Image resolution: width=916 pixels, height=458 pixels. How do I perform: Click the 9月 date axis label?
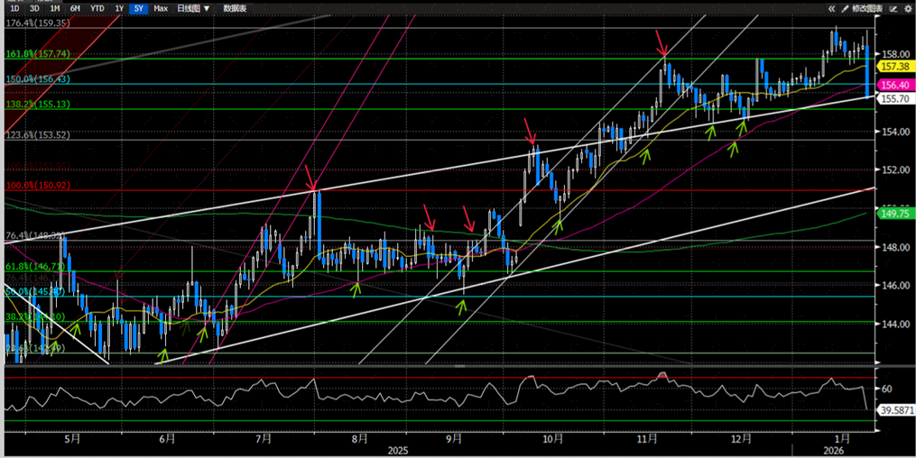pyautogui.click(x=454, y=437)
